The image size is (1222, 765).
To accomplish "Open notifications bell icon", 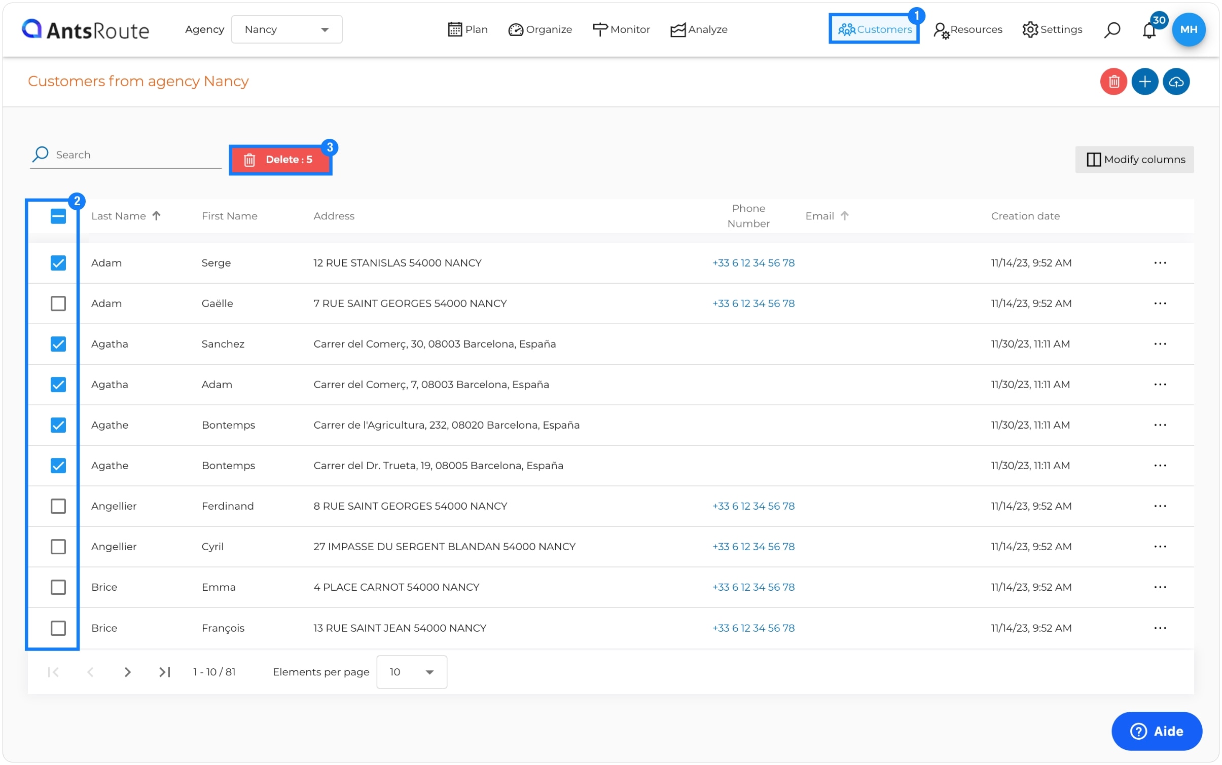I will [1148, 30].
